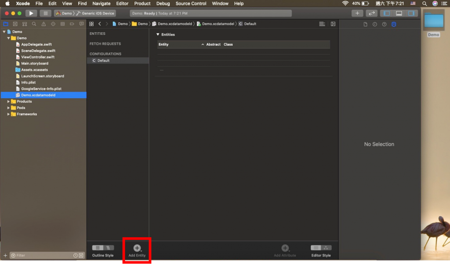This screenshot has width=450, height=264.
Task: Open the Product menu
Action: click(142, 4)
